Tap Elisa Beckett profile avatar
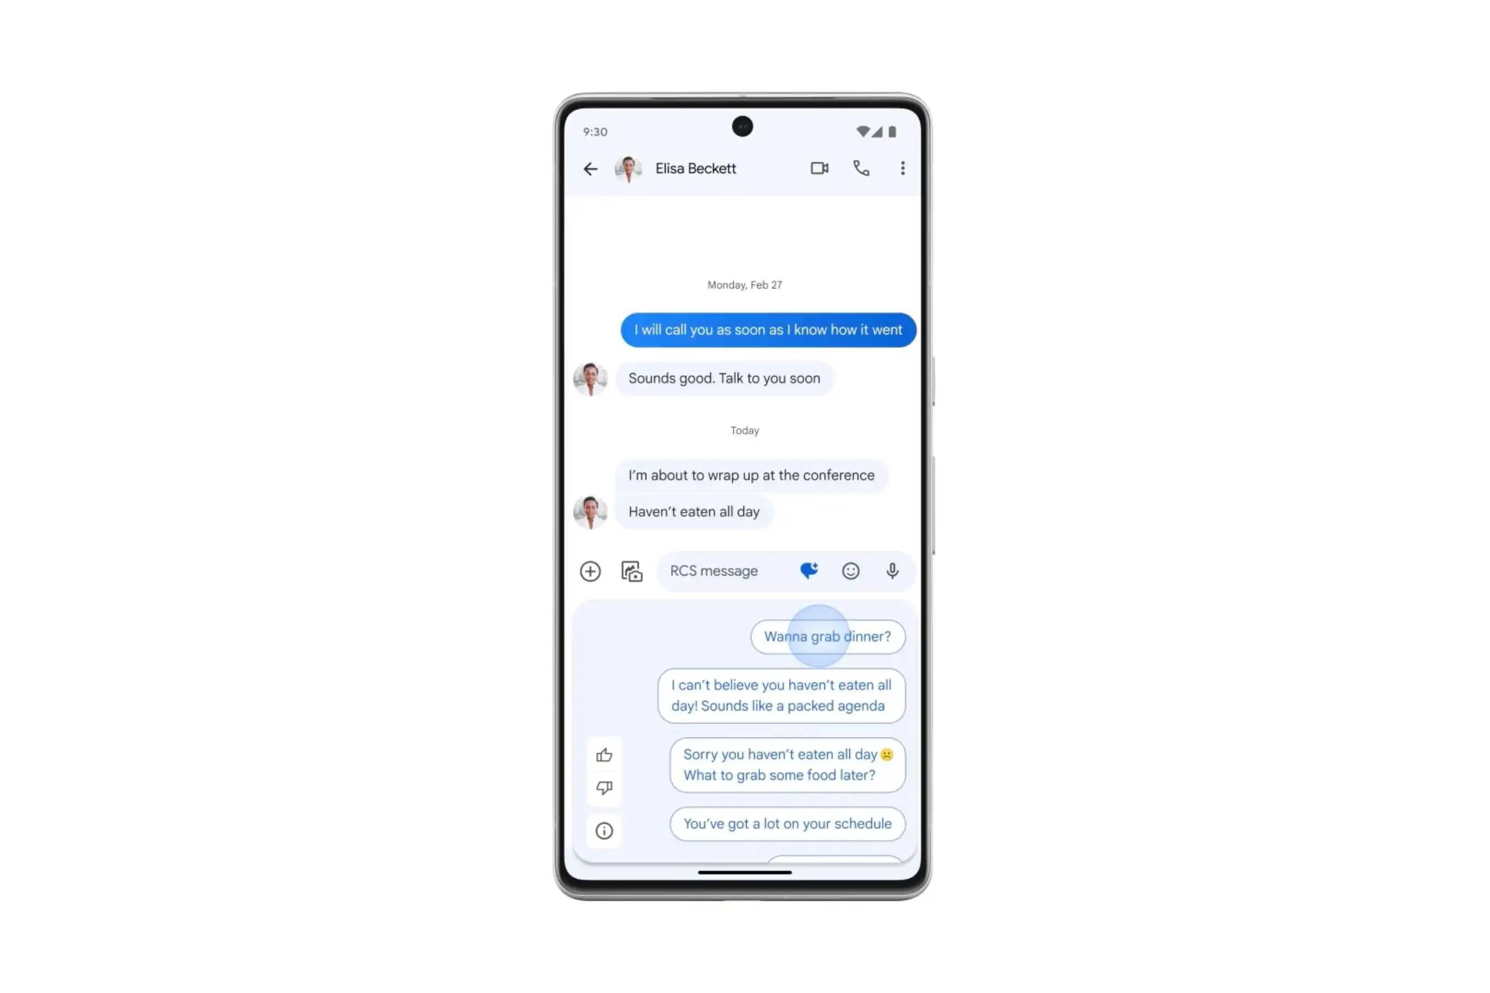1490x993 pixels. tap(627, 167)
